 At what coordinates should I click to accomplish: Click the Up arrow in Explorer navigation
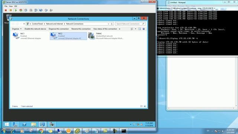[x=24, y=24]
